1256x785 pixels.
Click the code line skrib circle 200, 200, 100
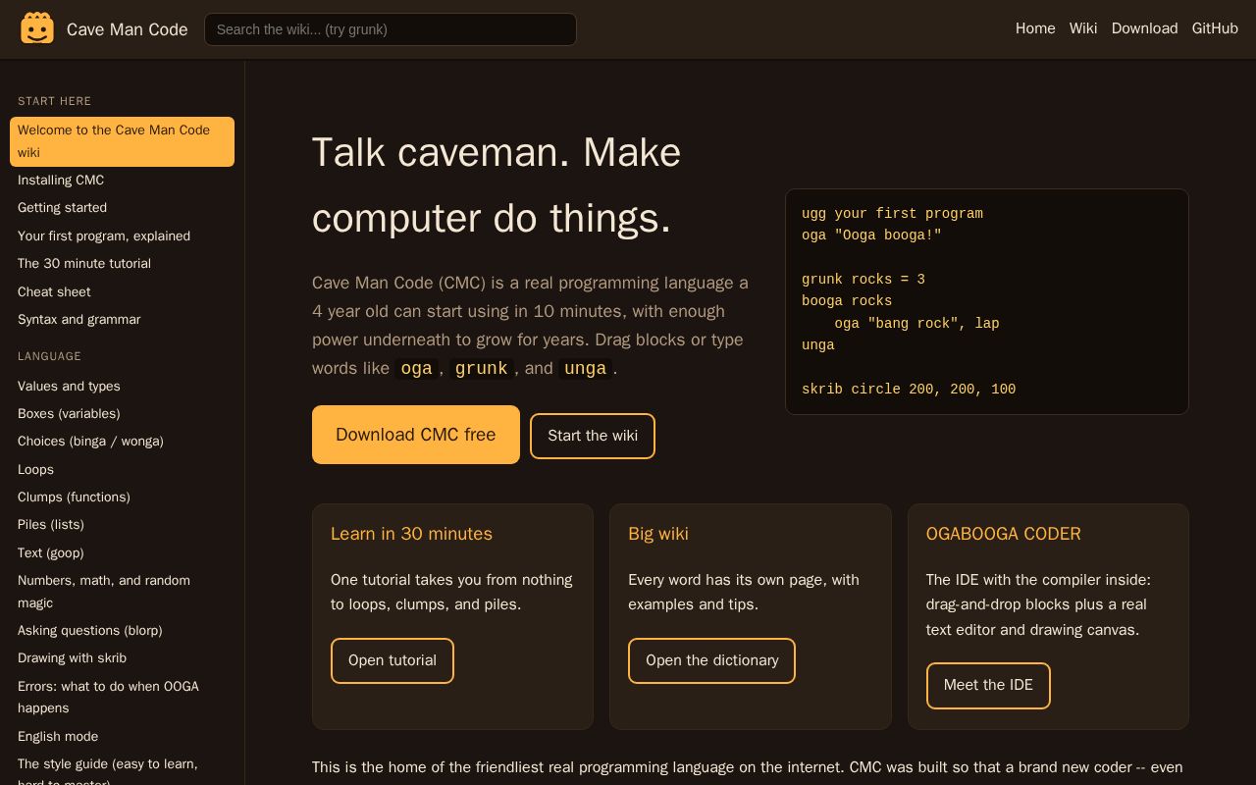909,390
